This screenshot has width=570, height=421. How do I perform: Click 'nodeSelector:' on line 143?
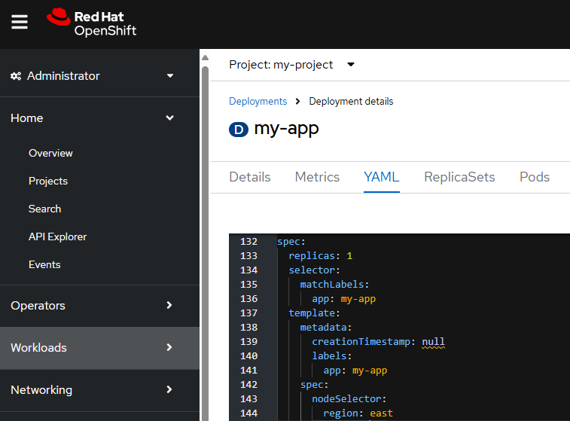pyautogui.click(x=349, y=399)
